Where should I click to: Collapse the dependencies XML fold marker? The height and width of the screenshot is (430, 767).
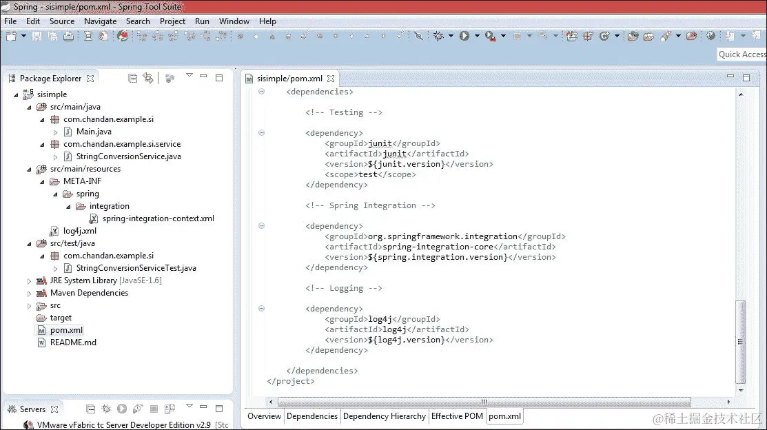click(x=262, y=92)
